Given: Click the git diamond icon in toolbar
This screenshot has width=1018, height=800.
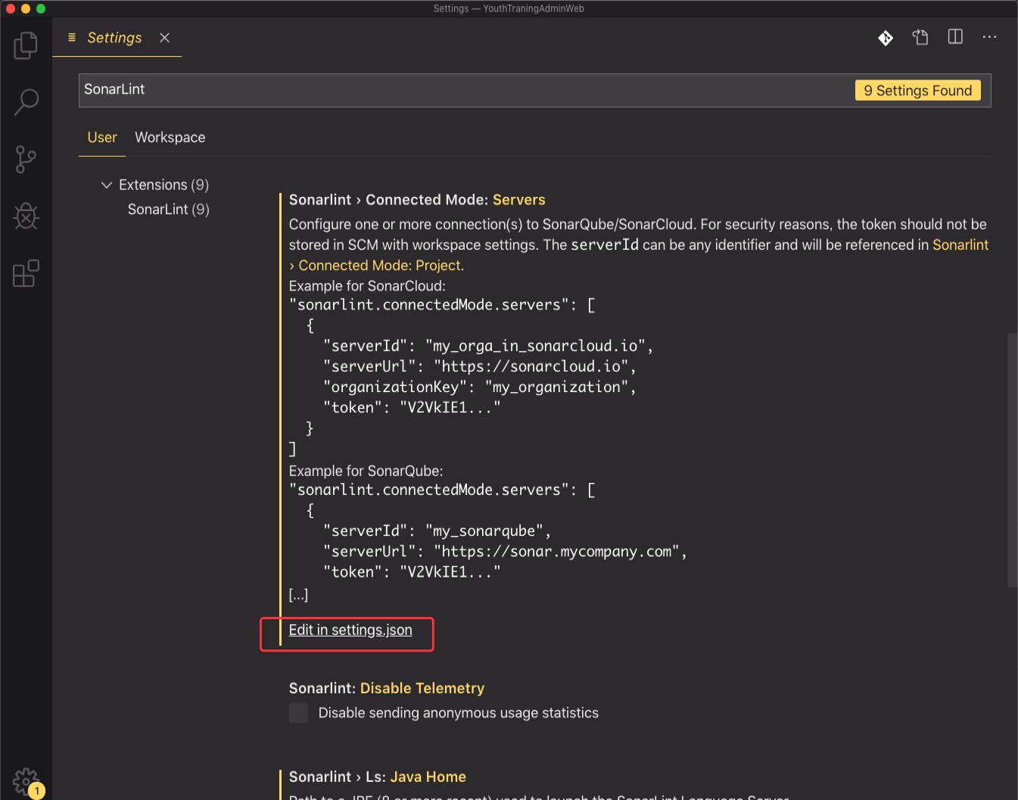Looking at the screenshot, I should click(886, 38).
